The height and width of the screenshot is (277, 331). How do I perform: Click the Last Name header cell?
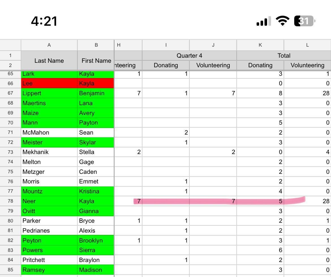(49, 60)
